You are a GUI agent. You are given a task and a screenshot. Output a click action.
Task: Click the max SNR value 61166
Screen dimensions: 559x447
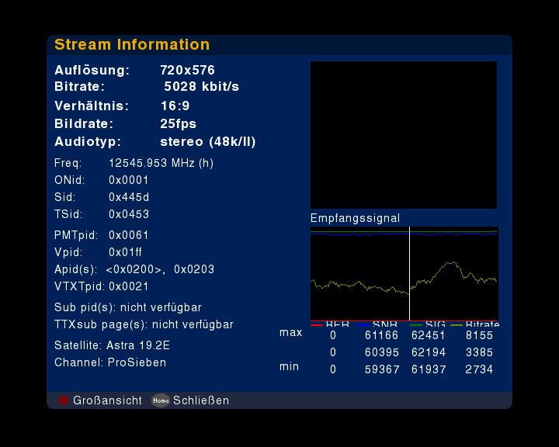[x=381, y=335]
